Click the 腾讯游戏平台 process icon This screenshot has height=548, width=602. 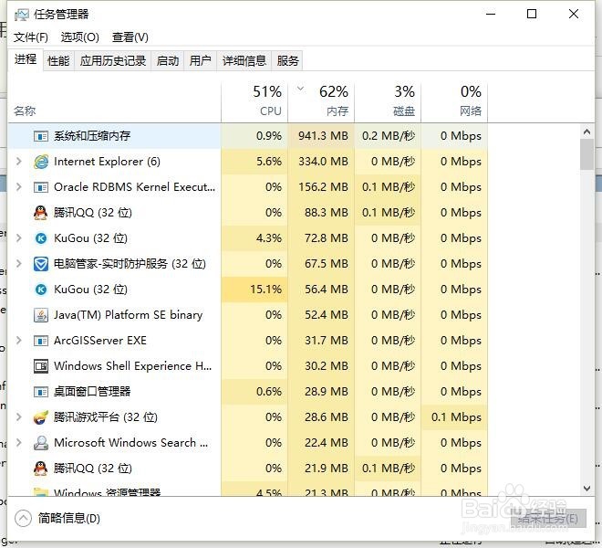pyautogui.click(x=41, y=417)
